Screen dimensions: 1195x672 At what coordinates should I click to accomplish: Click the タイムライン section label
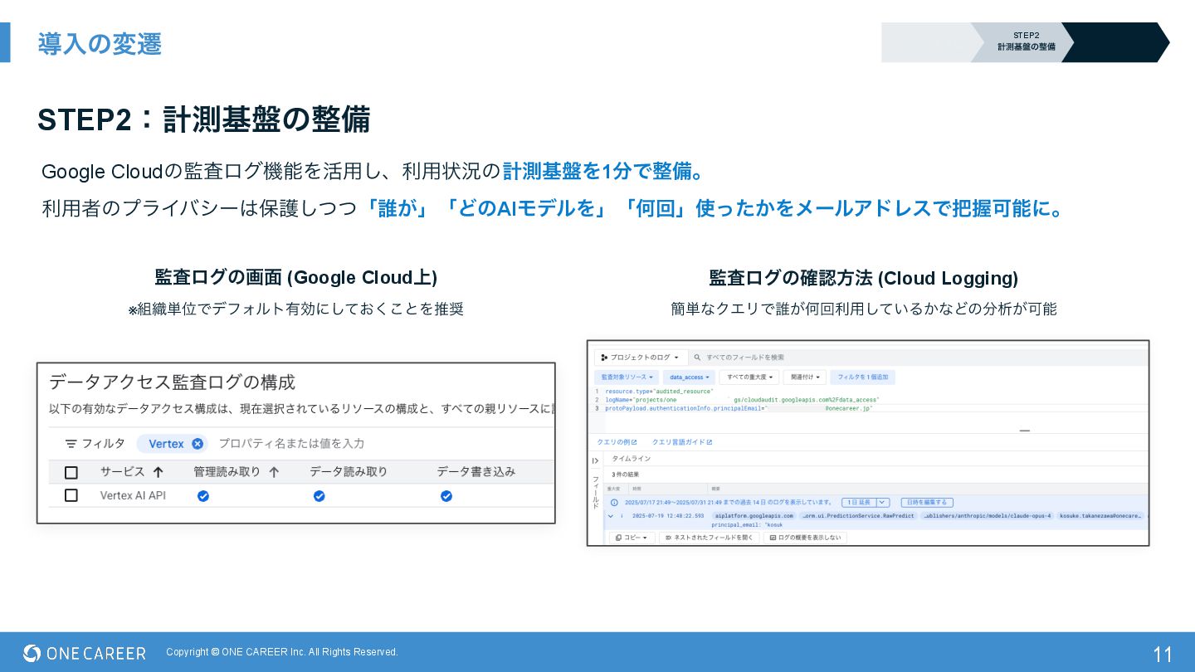click(631, 459)
